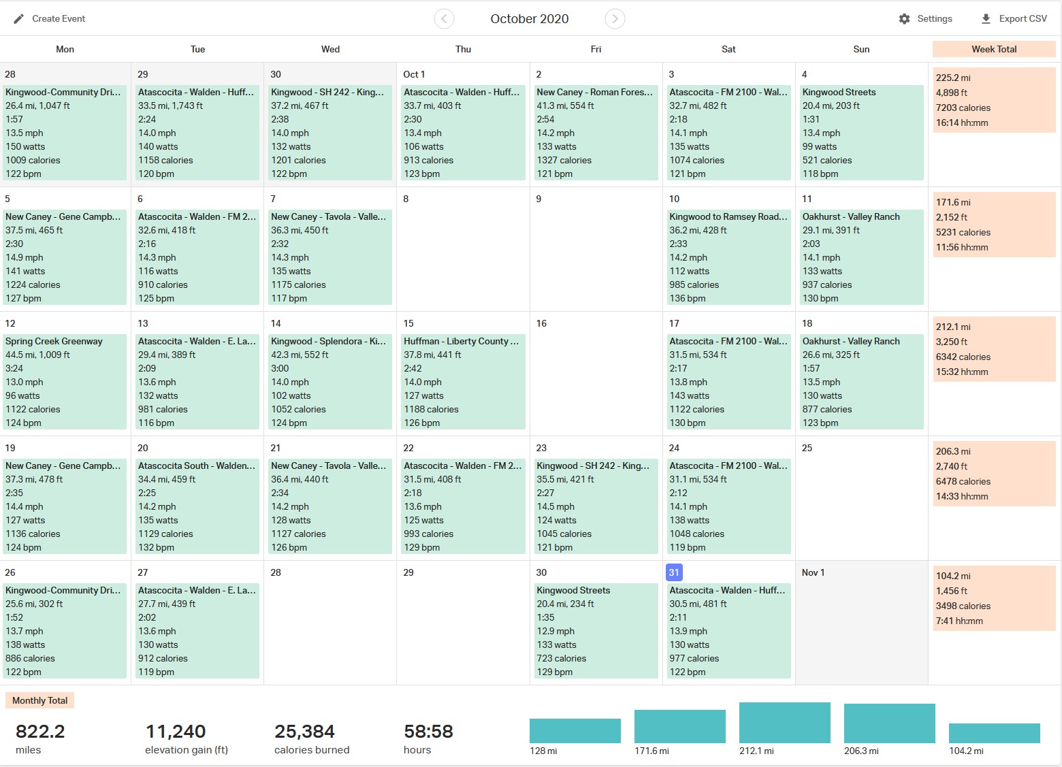
Task: Open Kingwood to Ramsey Road ride Oct 10
Action: click(x=728, y=257)
